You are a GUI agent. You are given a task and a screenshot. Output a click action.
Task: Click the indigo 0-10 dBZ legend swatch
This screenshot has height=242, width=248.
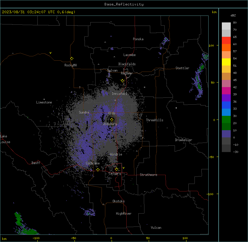click(x=226, y=134)
